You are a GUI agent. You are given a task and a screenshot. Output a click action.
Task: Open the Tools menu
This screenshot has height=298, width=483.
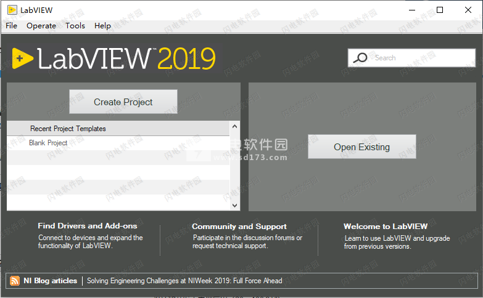75,25
